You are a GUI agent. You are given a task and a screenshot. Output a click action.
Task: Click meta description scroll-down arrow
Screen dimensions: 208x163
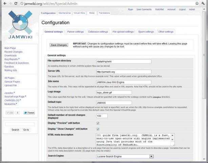(172, 140)
